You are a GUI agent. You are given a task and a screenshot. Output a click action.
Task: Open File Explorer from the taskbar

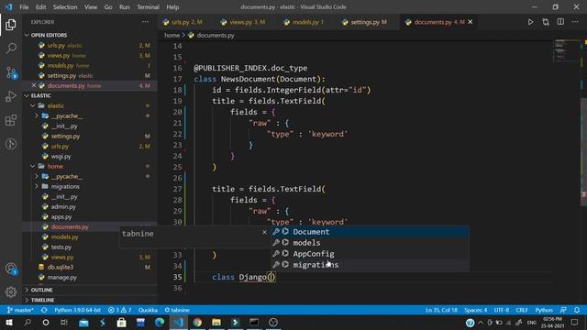(x=216, y=322)
